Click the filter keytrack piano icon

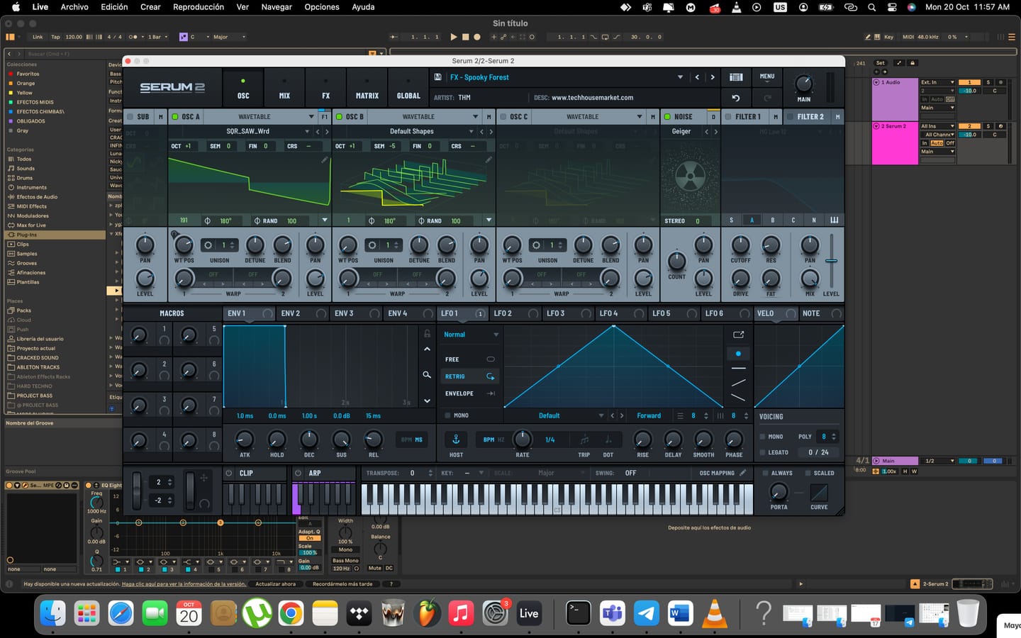pyautogui.click(x=835, y=220)
